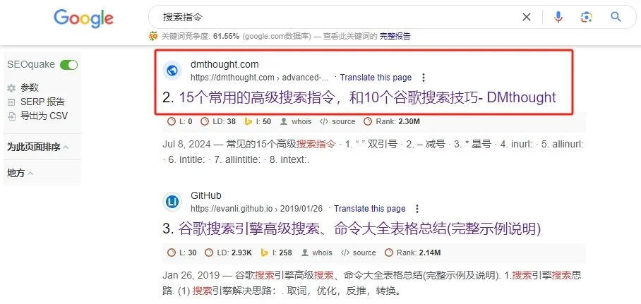Image resolution: width=641 pixels, height=304 pixels.
Task: Click the Rank 2.30M Semrush icon
Action: point(368,121)
